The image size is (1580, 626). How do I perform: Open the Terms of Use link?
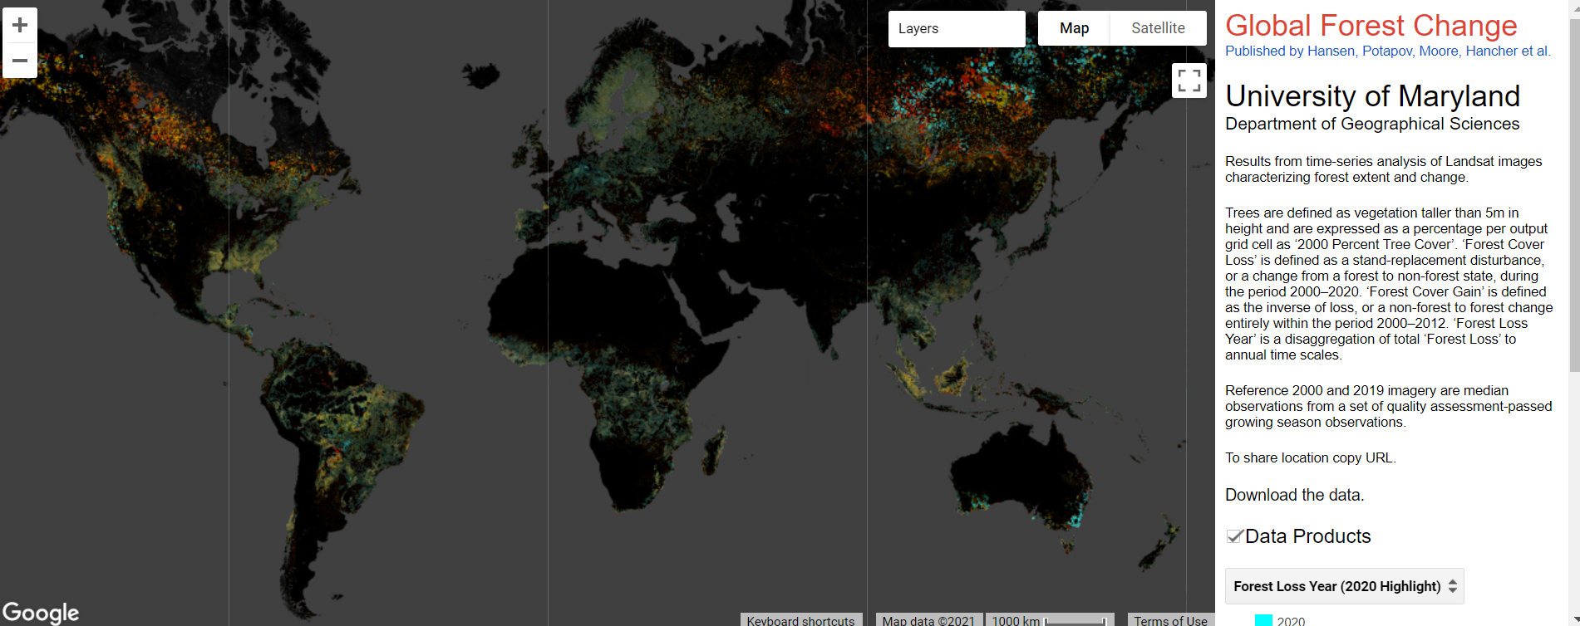1170,620
